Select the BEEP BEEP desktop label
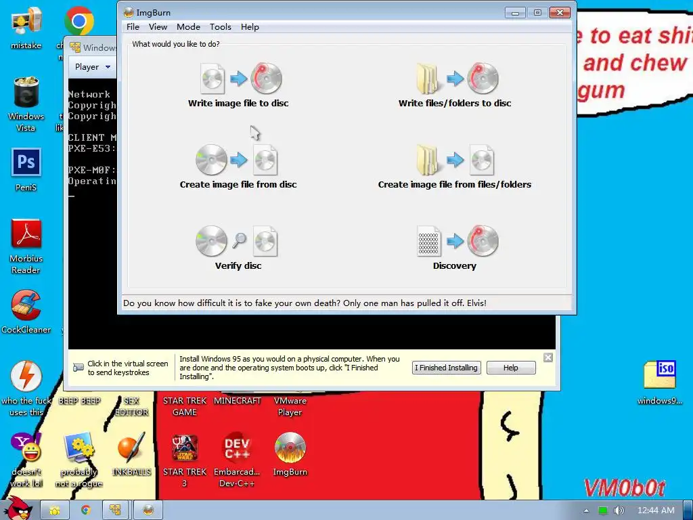693x520 pixels. (79, 401)
